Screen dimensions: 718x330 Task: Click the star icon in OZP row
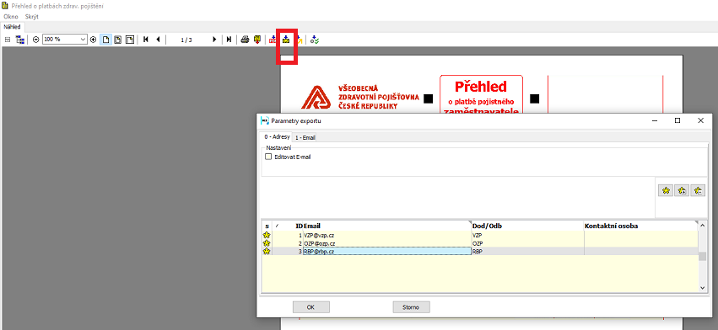(267, 243)
